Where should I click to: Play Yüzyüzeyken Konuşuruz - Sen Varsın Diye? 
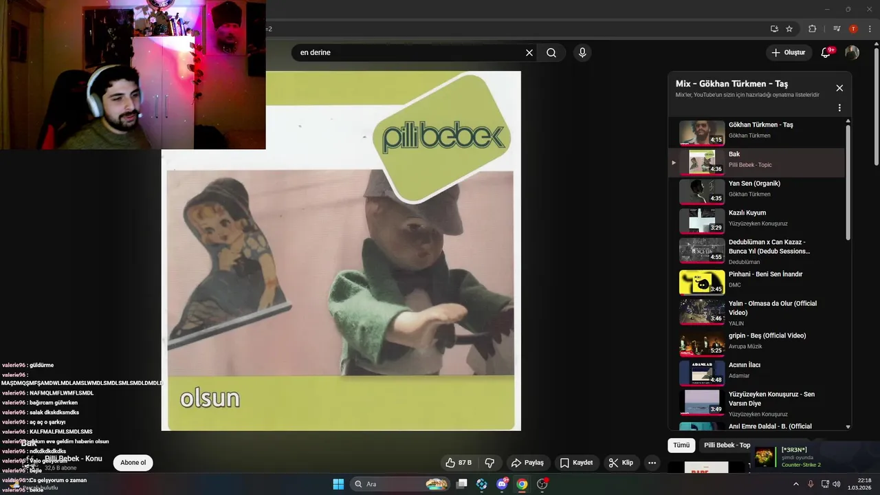pos(756,403)
